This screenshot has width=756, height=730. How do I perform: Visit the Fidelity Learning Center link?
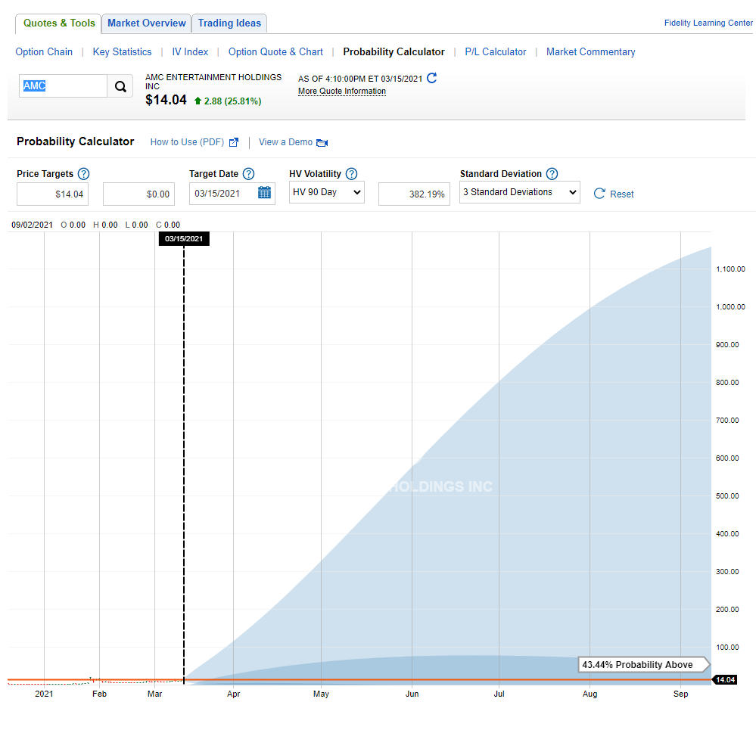coord(708,23)
